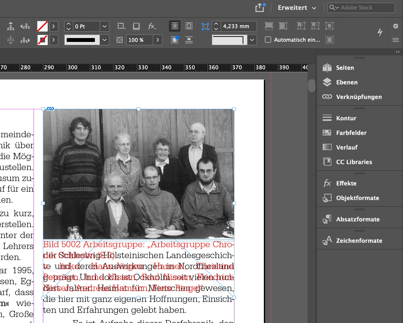Edit the 100 % opacity field
Image resolution: width=403 pixels, height=323 pixels.
click(139, 40)
